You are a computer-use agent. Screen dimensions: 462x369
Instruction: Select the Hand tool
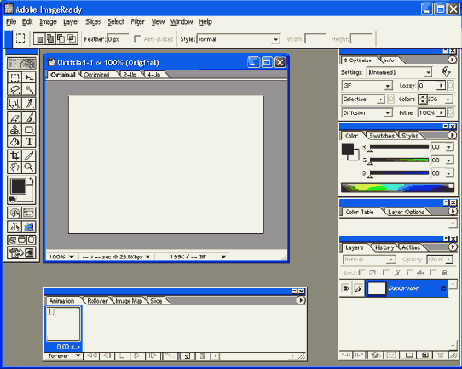point(14,167)
